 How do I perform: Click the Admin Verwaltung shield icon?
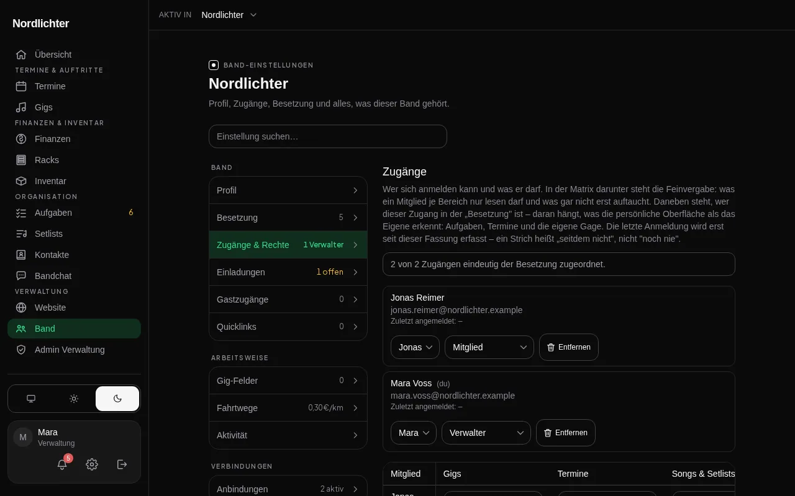tap(21, 350)
